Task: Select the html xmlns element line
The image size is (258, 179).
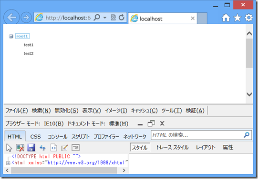Action: pyautogui.click(x=70, y=163)
